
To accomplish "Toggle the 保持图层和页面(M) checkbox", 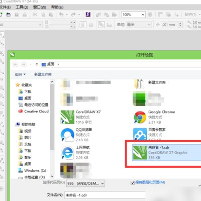I will (x=132, y=182).
